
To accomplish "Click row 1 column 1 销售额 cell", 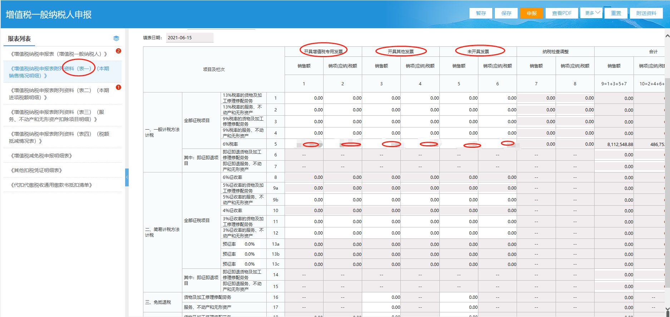I will 304,98.
